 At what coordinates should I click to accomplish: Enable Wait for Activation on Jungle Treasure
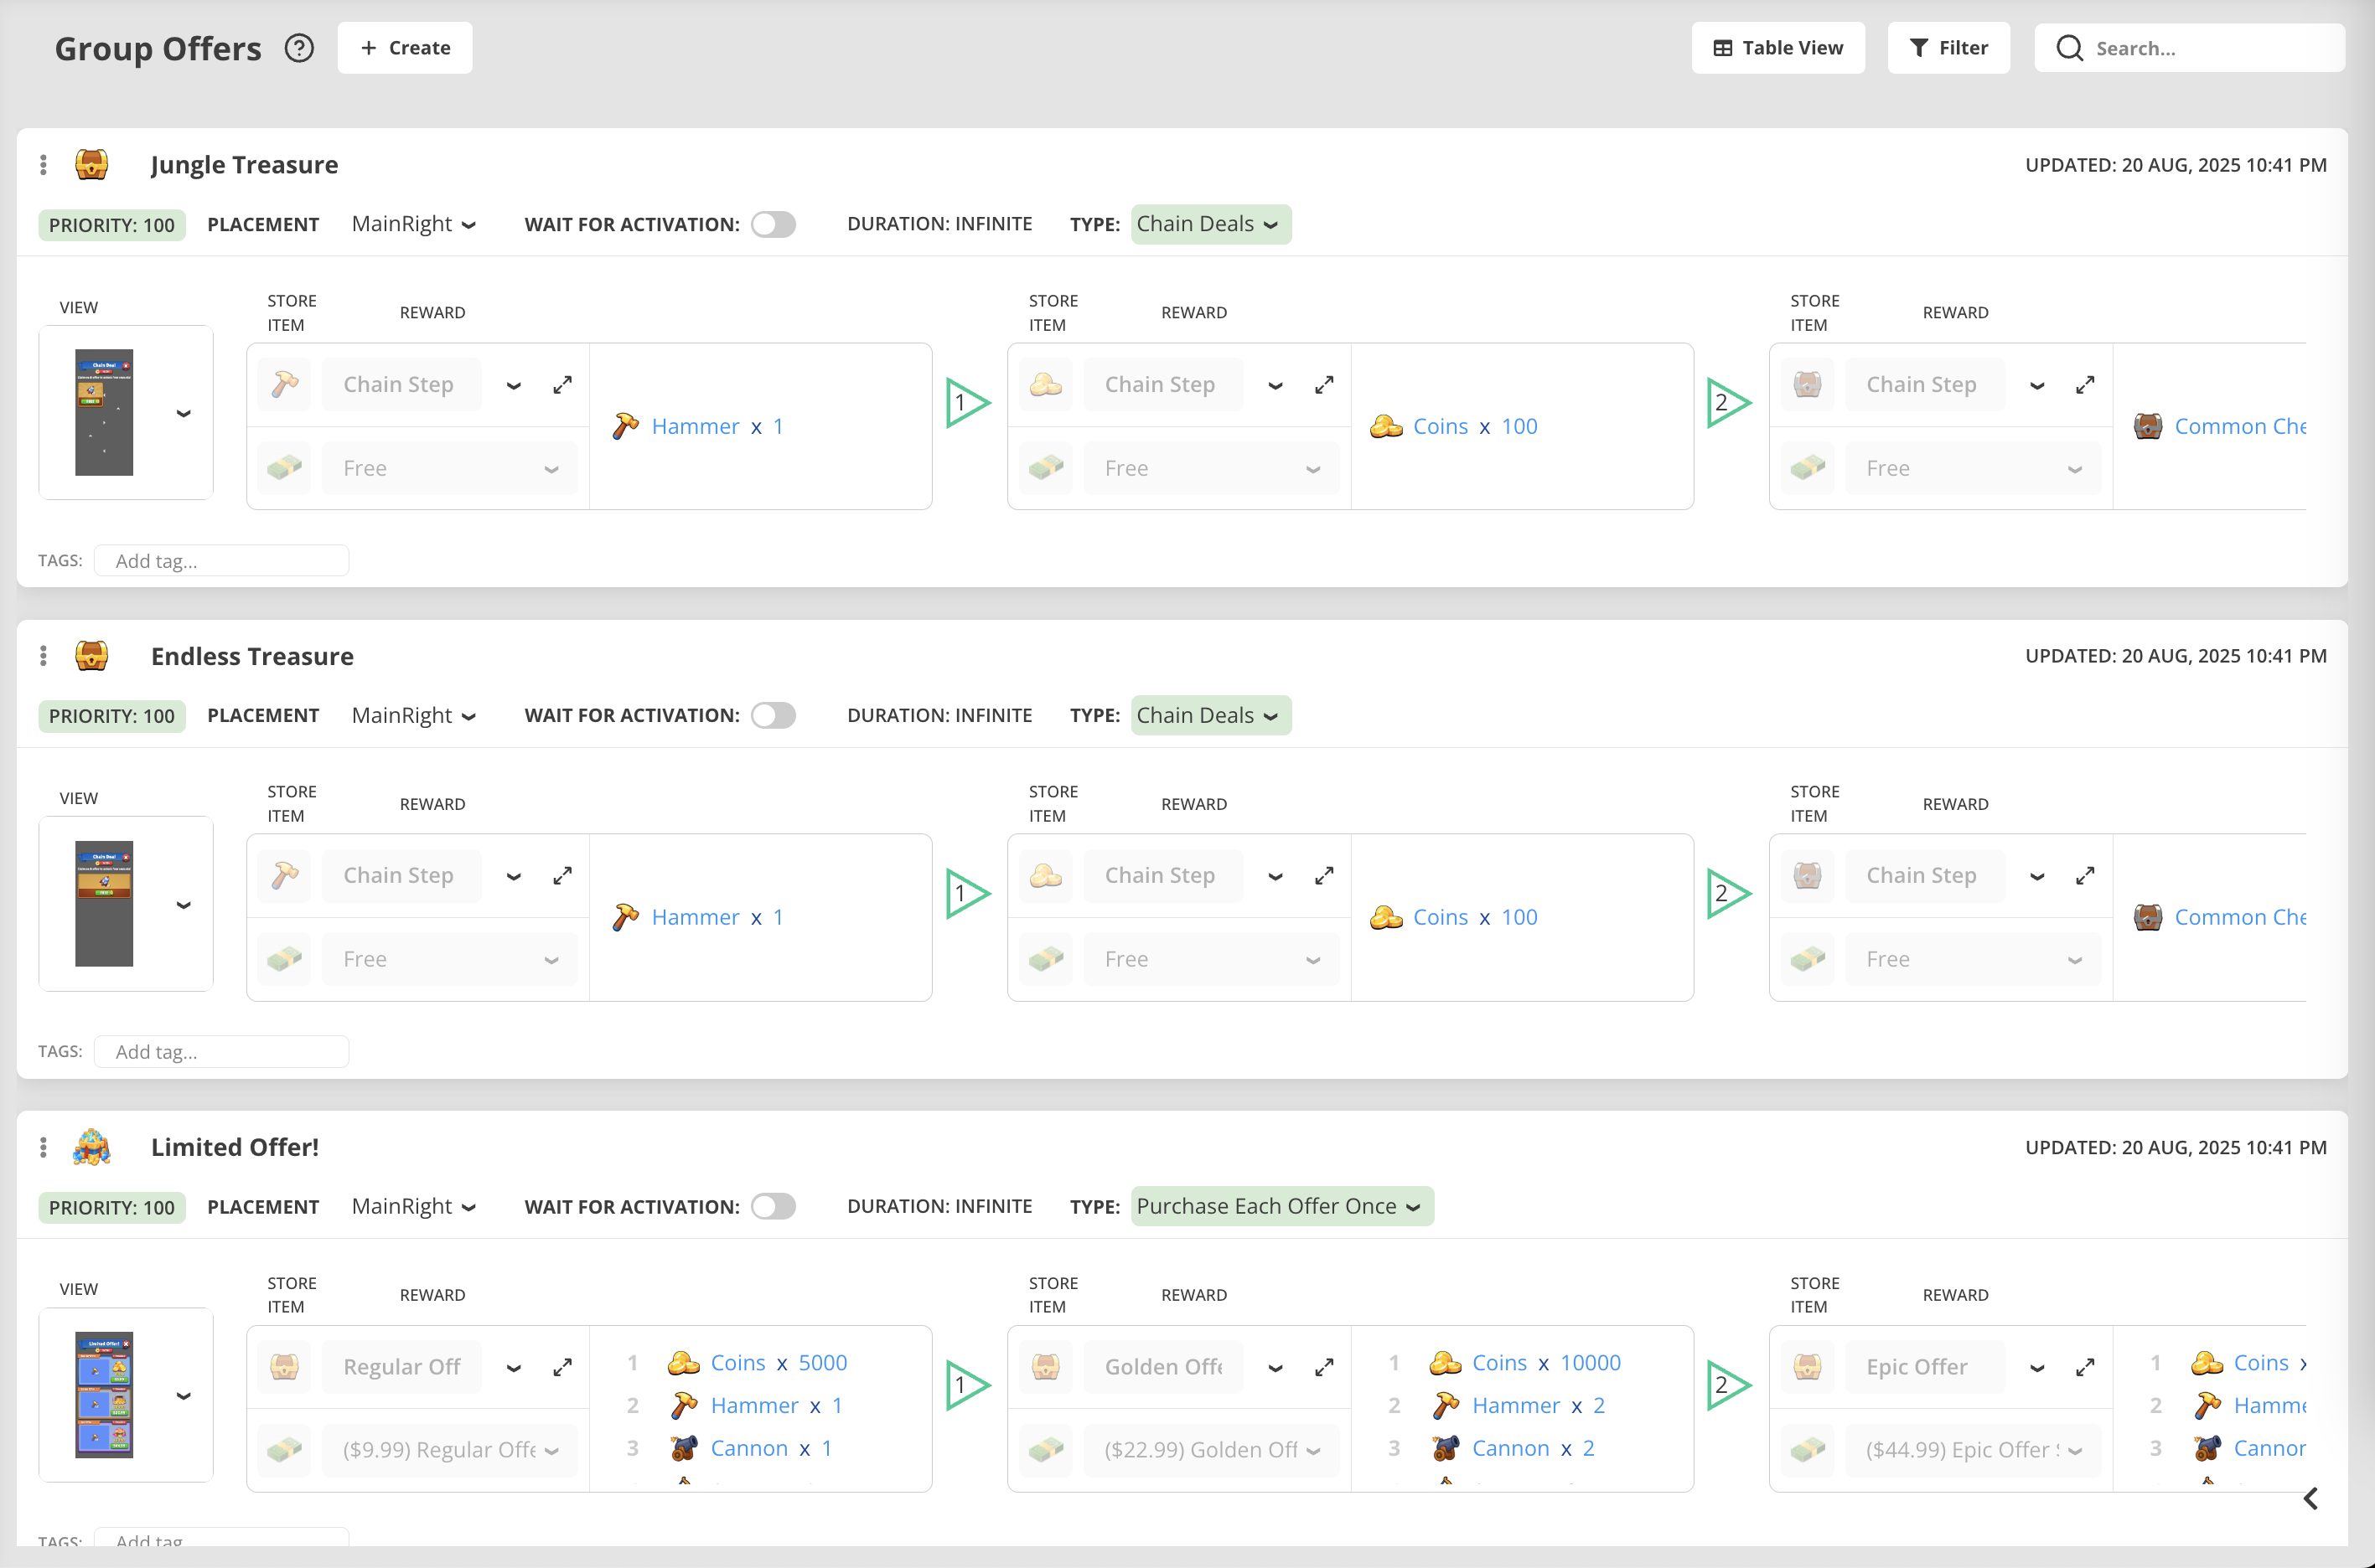[x=773, y=224]
